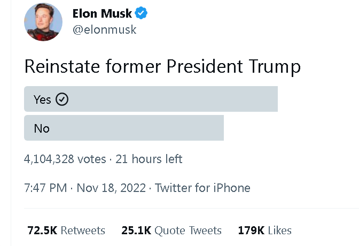Visit the @elonmusk handle link

(x=104, y=30)
